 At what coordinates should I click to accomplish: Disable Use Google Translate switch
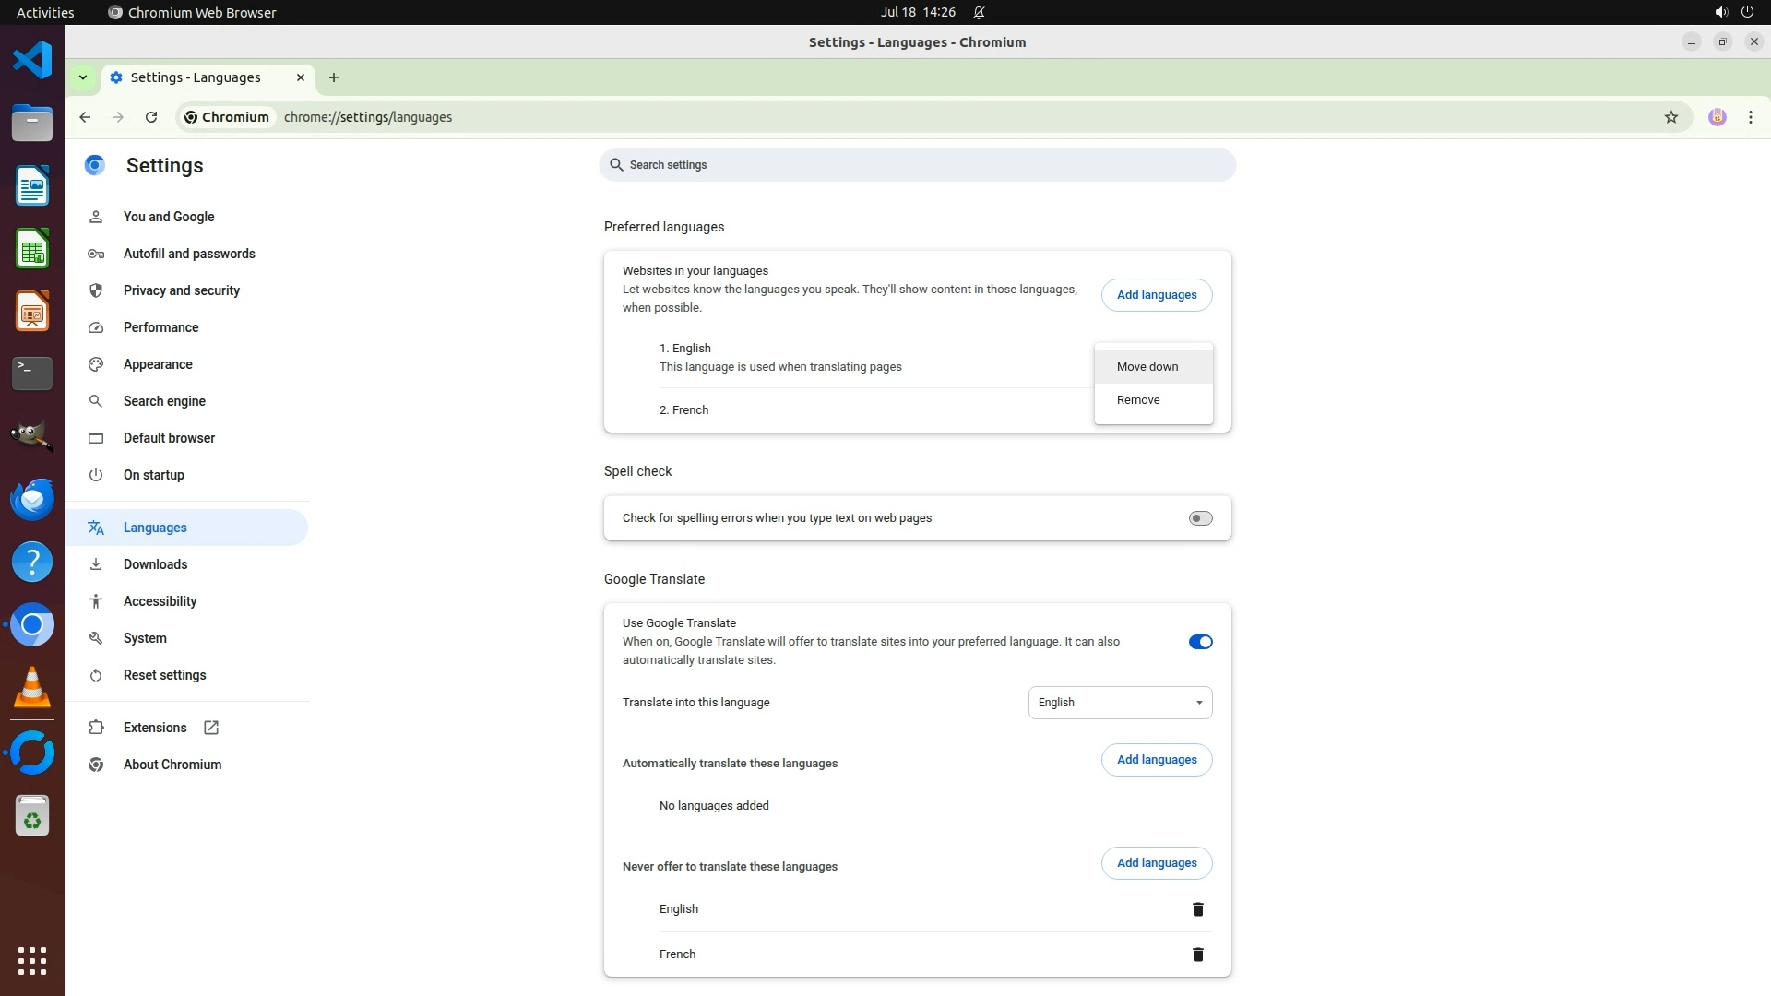pos(1199,642)
